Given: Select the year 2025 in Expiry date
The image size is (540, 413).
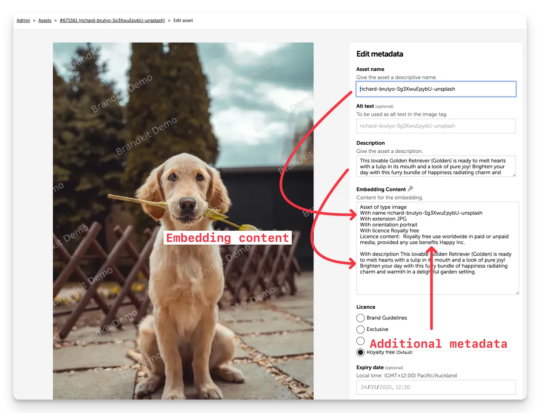Looking at the screenshot, I should 385,387.
